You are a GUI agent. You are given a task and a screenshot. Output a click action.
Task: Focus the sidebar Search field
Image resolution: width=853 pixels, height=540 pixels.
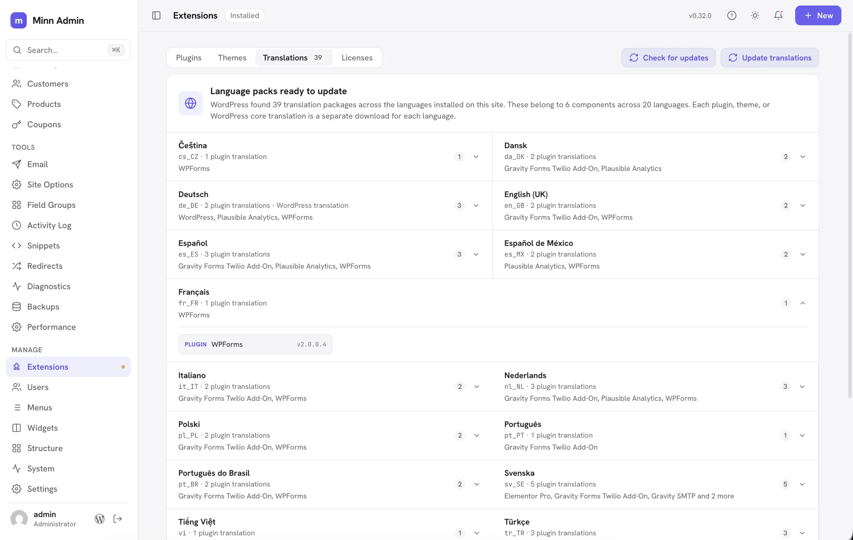(x=68, y=50)
